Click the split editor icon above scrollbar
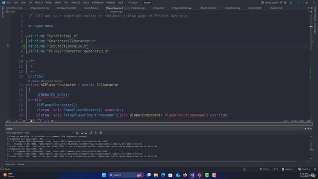 click(x=311, y=12)
